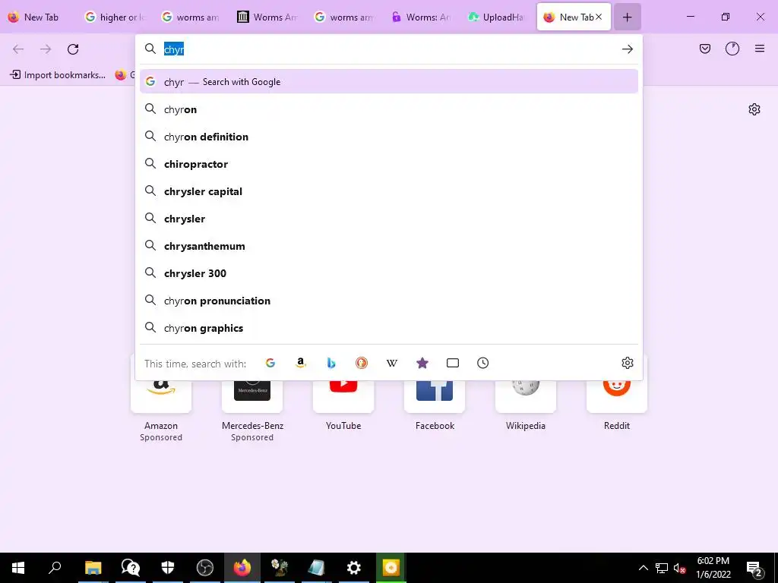The image size is (778, 583).
Task: Switch to 'higher or lo' tab
Action: [115, 17]
